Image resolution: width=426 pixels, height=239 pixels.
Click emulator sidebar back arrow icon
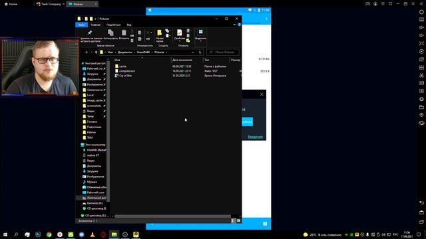[421, 202]
